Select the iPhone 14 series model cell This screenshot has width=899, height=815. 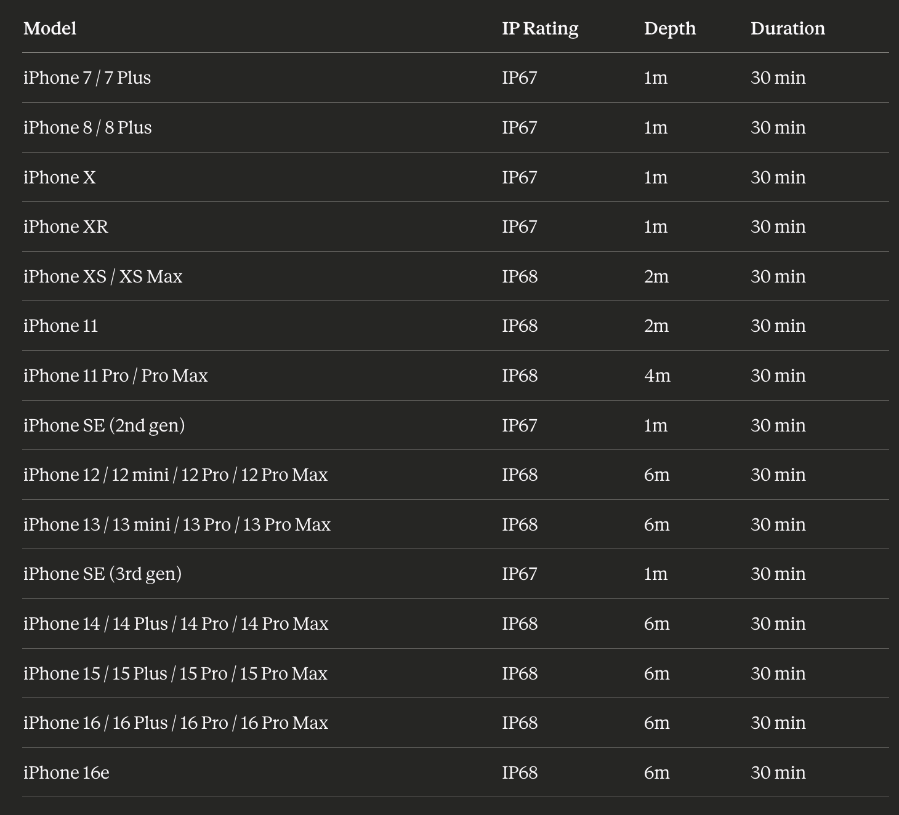(176, 624)
